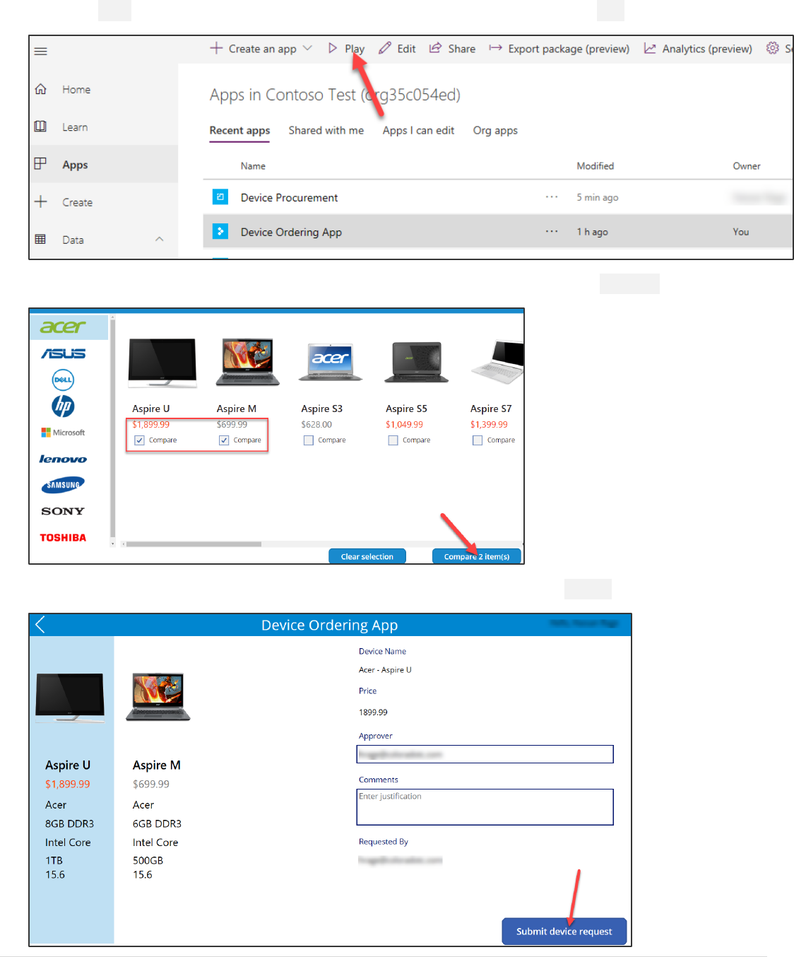794x957 pixels.
Task: Click the Compare 2 item(s) button
Action: [x=477, y=556]
